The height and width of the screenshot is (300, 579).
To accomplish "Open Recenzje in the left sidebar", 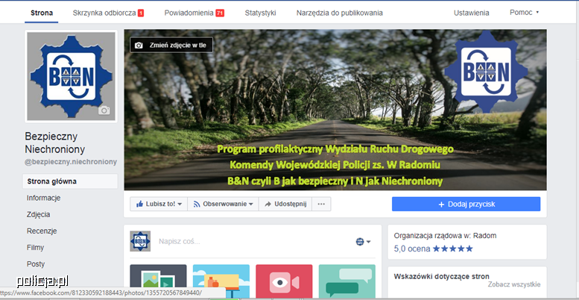I will [42, 231].
